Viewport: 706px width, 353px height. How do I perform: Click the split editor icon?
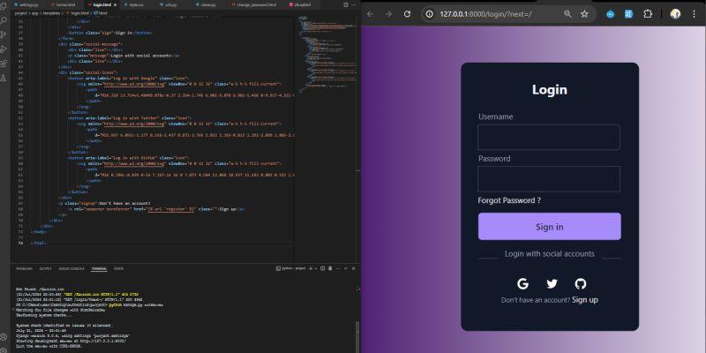(346, 4)
